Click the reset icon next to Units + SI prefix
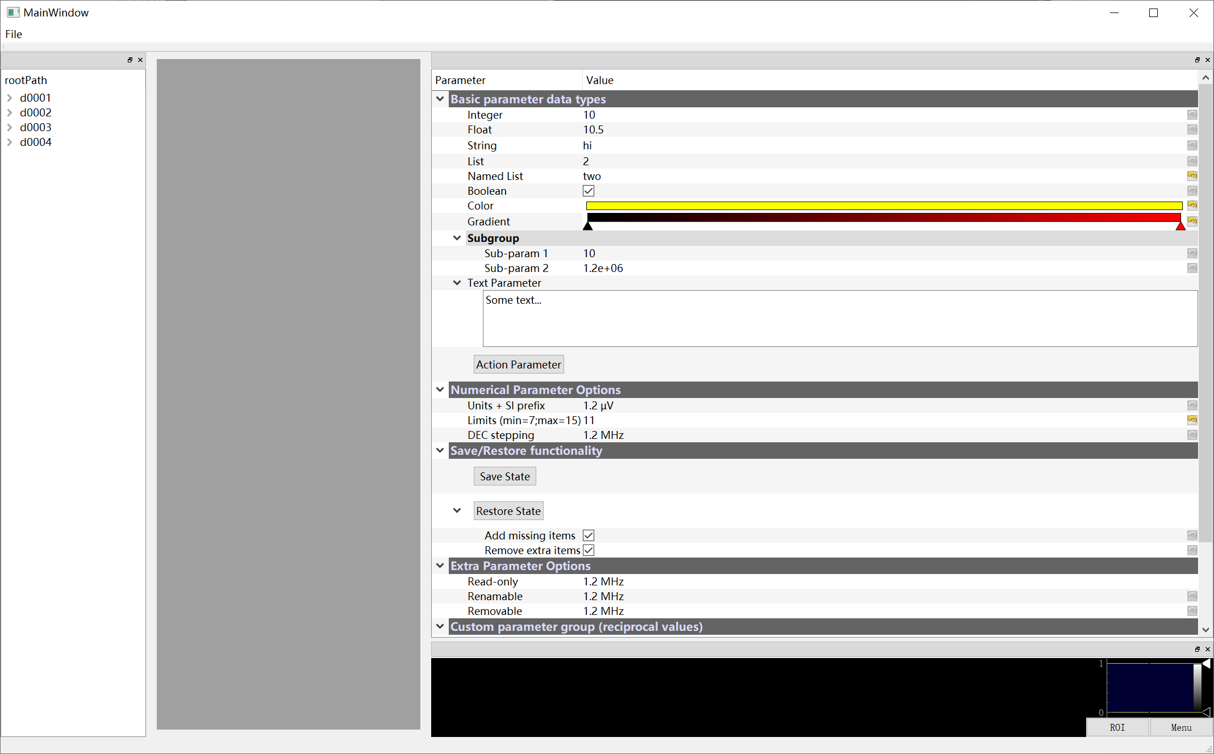Viewport: 1214px width, 754px height. 1192,405
